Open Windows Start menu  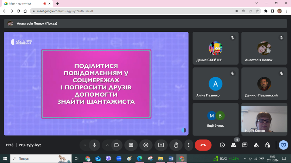pos(5,158)
